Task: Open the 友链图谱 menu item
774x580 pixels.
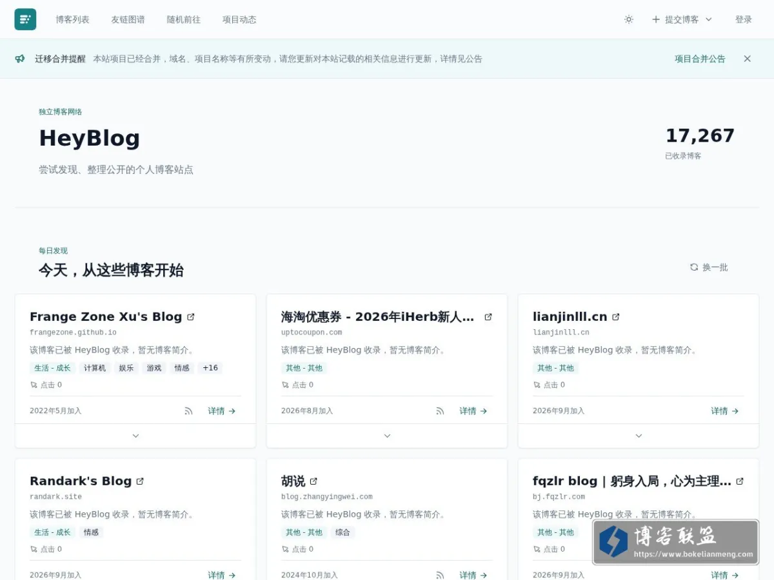Action: (128, 19)
